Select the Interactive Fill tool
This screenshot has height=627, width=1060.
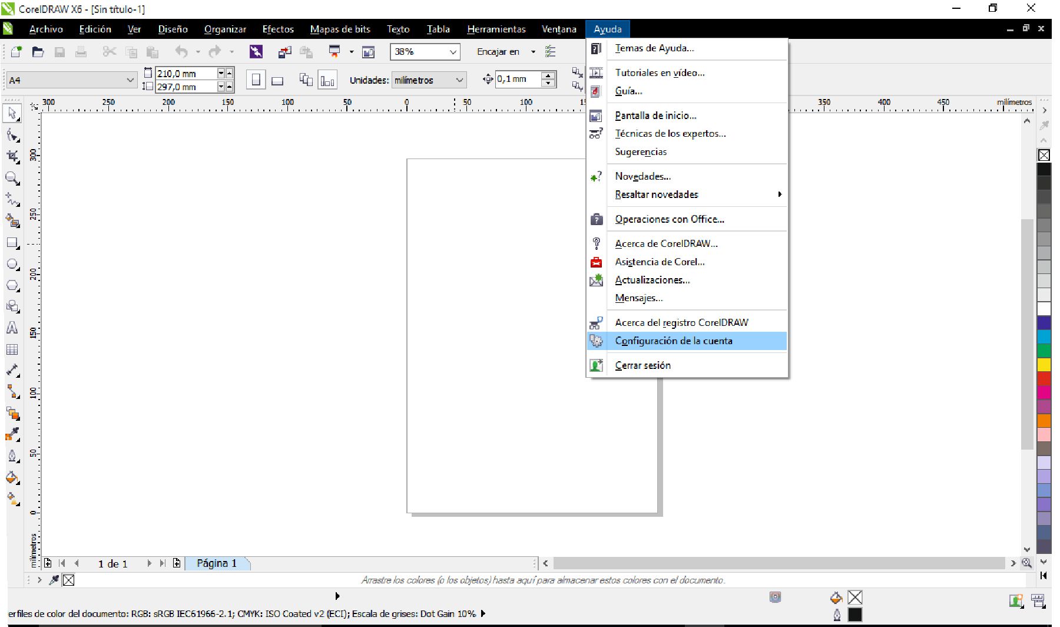click(x=12, y=499)
